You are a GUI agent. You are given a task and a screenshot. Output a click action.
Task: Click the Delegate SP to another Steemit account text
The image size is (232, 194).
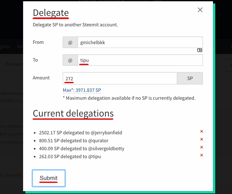(75, 25)
